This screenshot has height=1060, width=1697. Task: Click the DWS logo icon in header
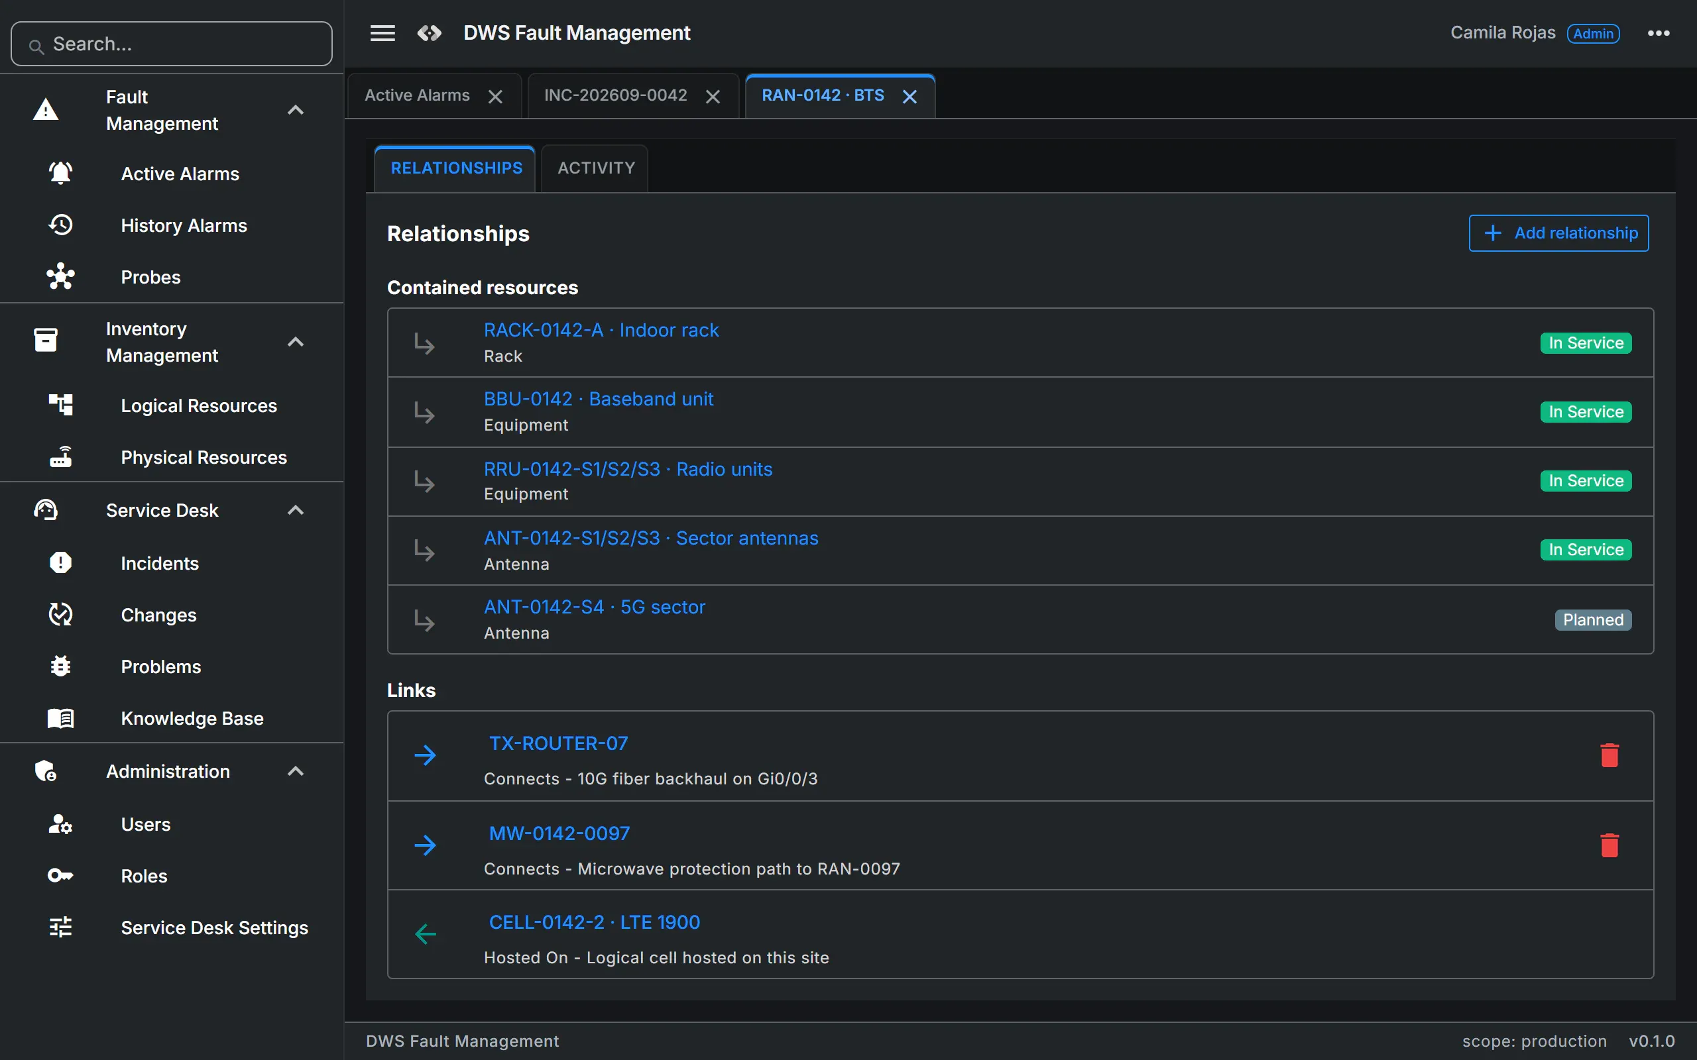(x=429, y=33)
